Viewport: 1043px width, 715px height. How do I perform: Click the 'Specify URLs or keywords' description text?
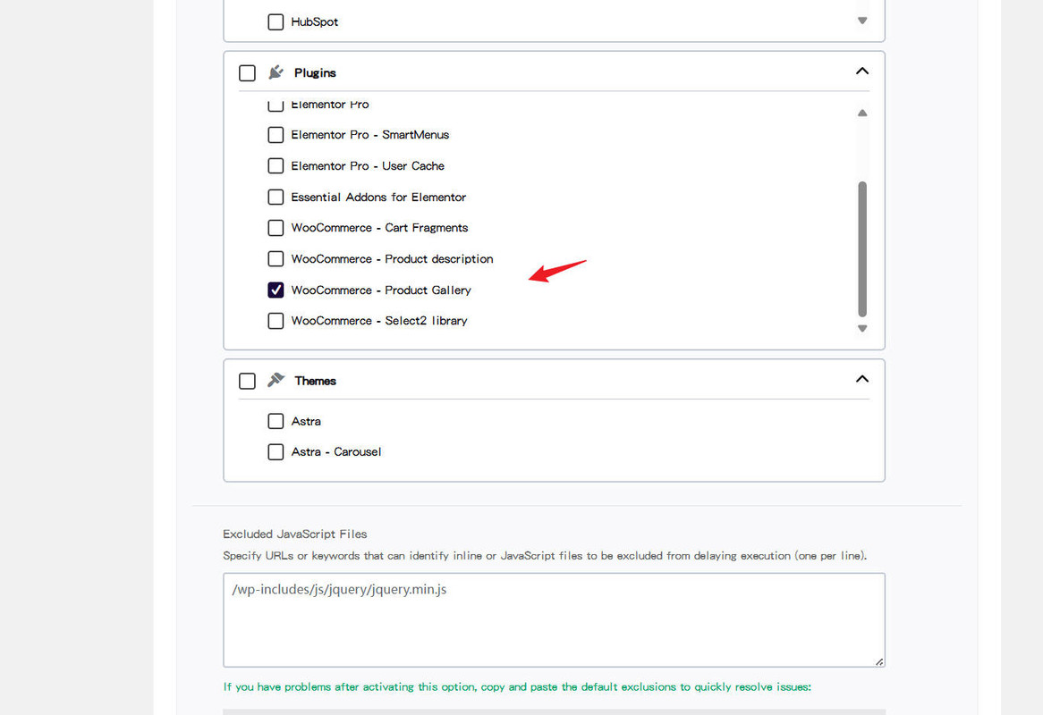(545, 556)
